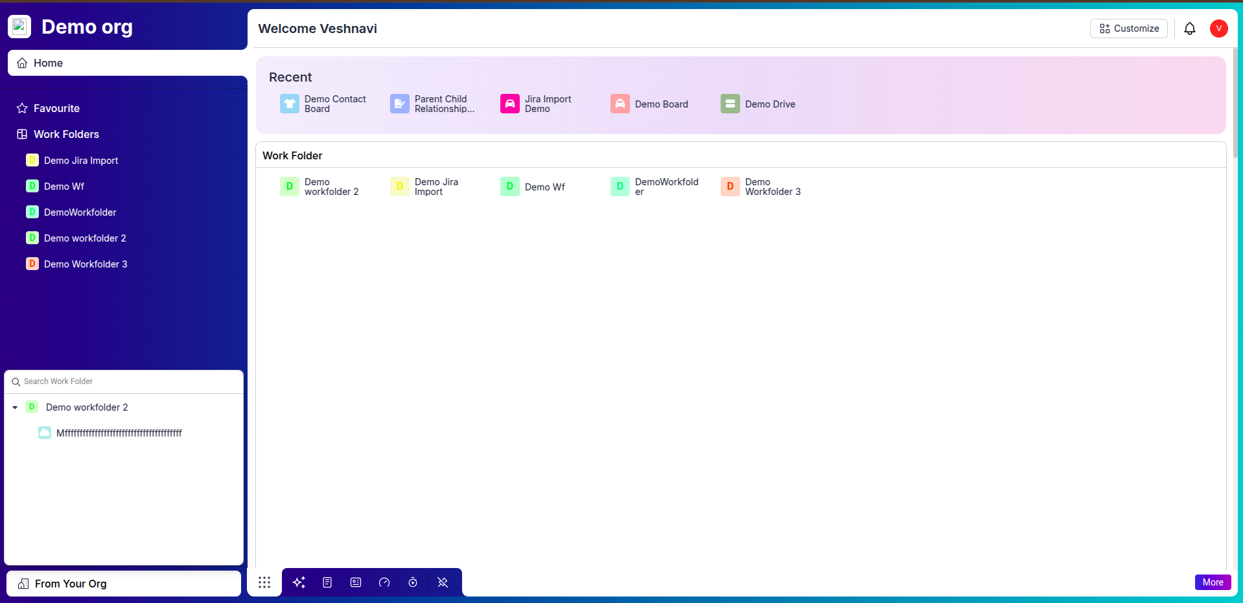
Task: Select Demo Workfolder 3 in sidebar
Action: point(86,264)
